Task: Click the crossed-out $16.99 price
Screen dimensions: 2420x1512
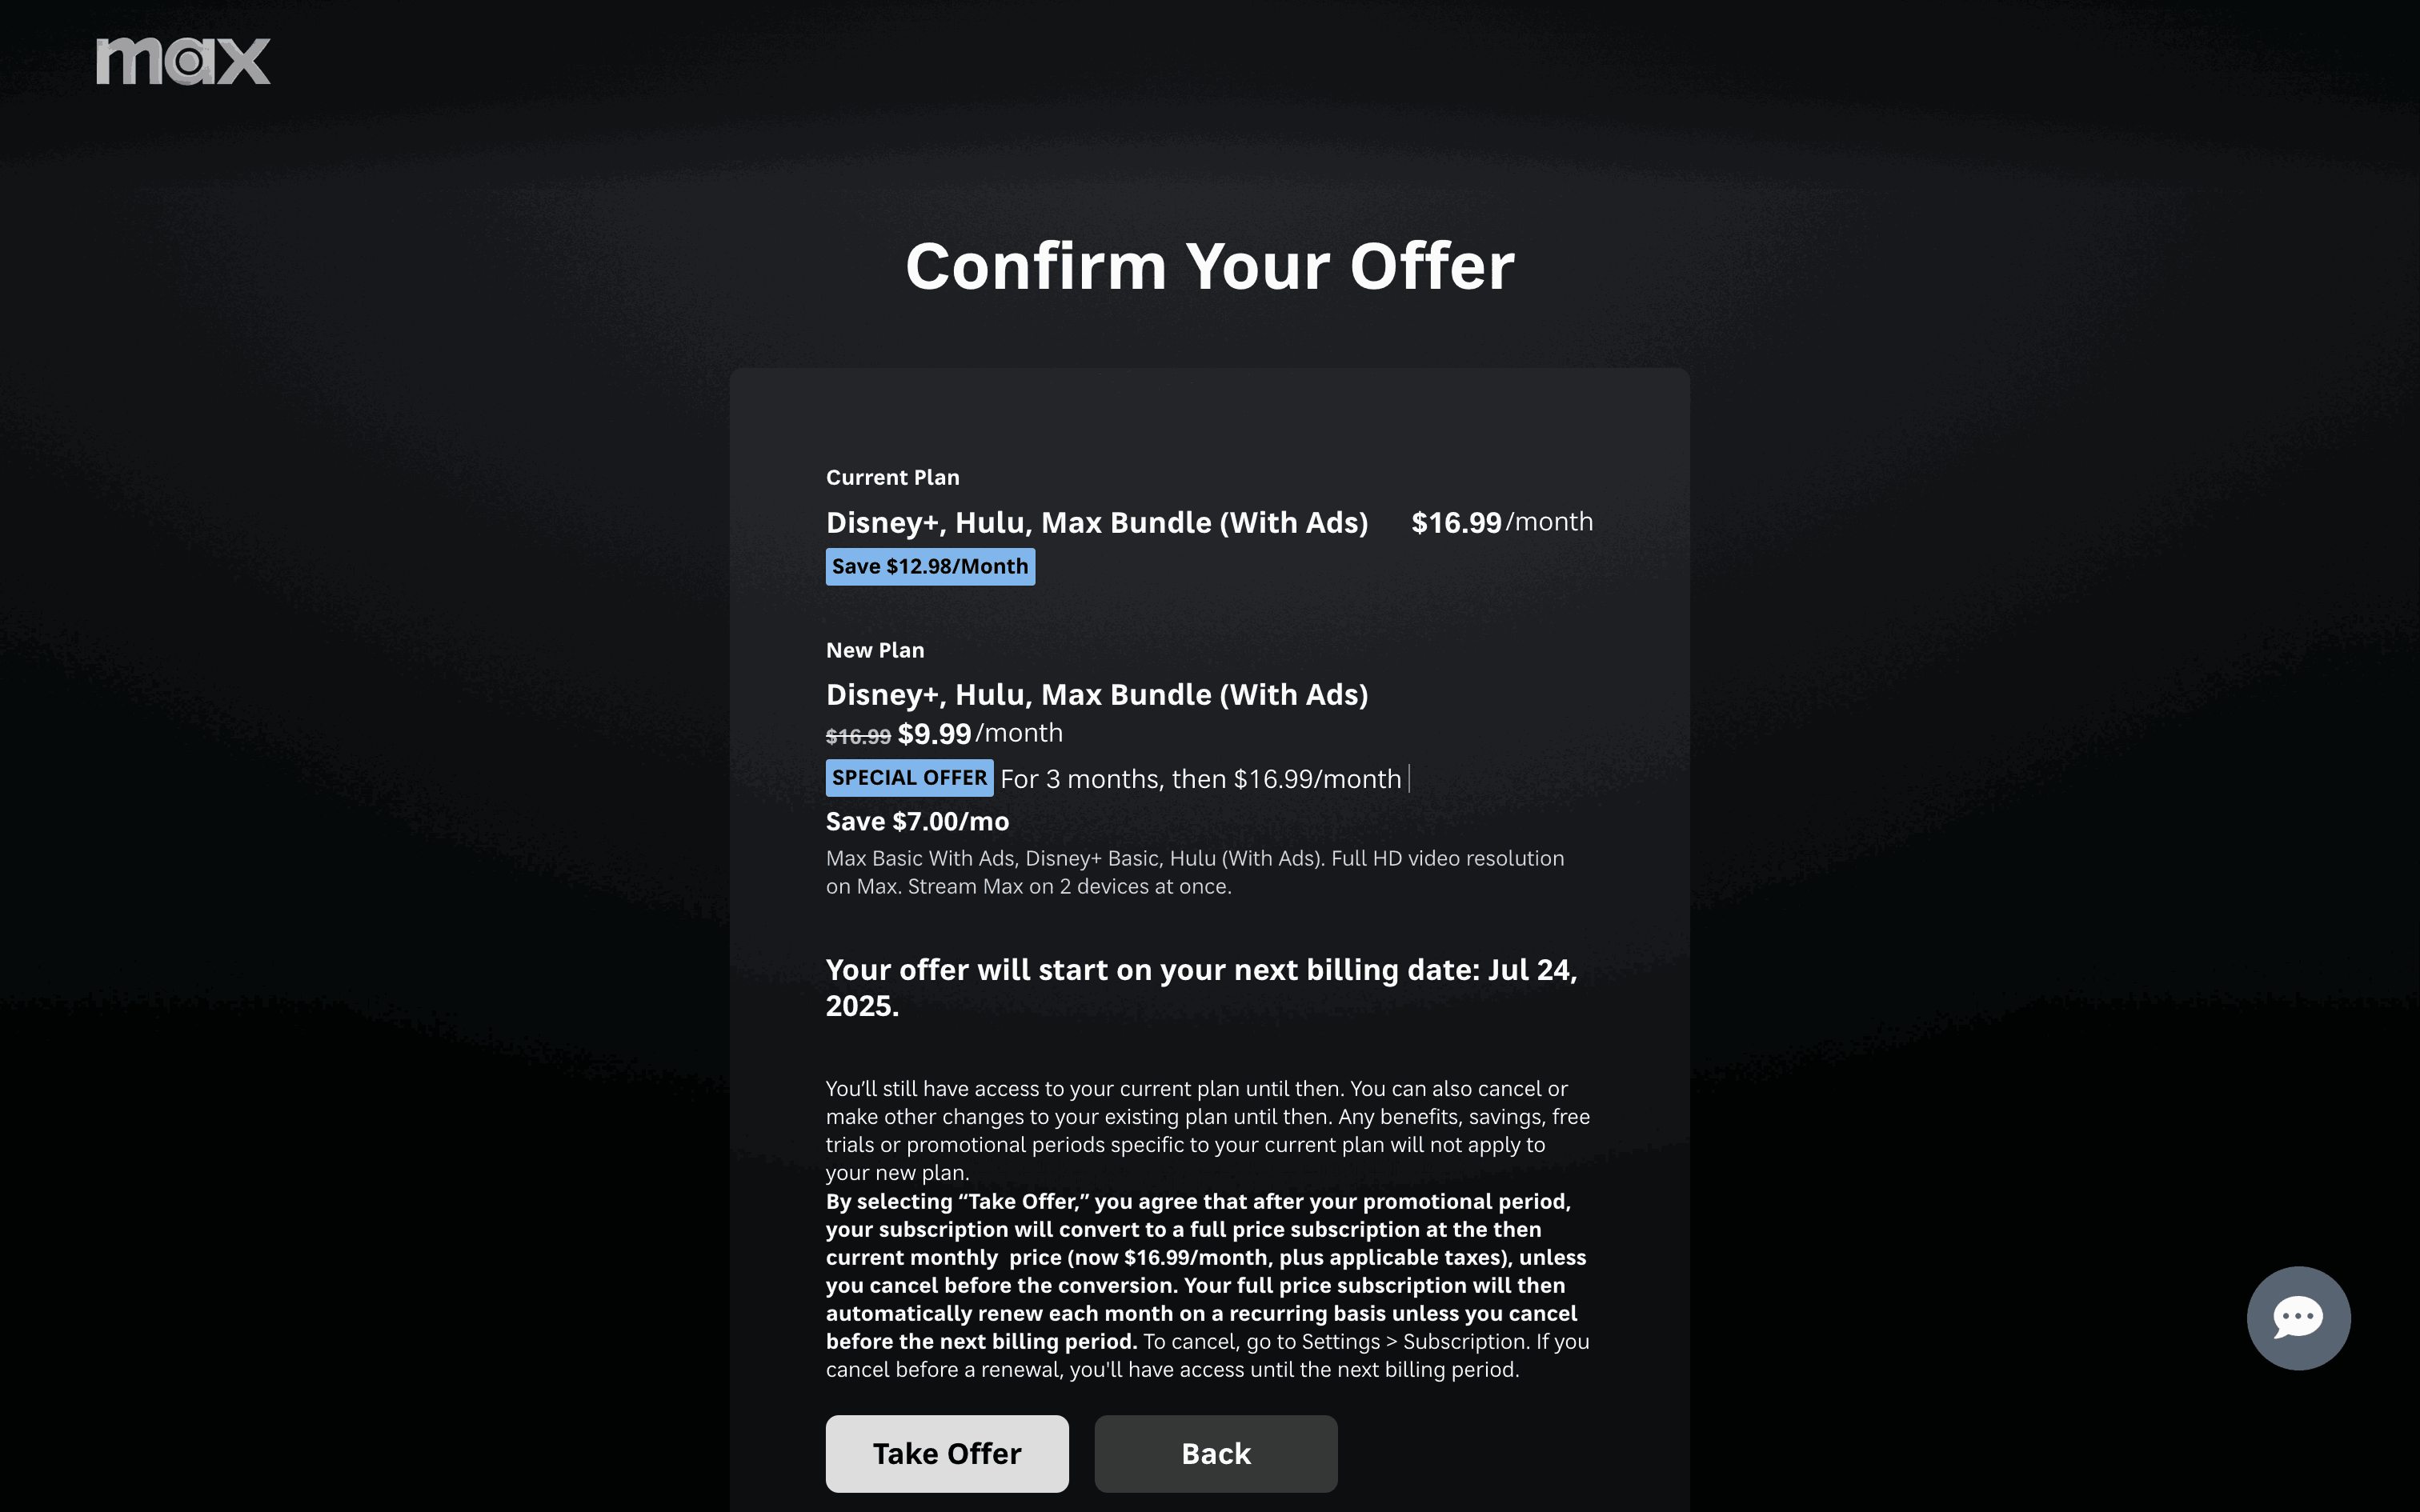Action: click(857, 737)
